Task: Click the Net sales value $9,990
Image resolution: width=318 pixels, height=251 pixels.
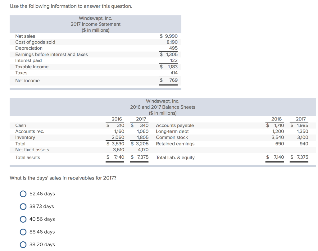Action: (x=169, y=36)
